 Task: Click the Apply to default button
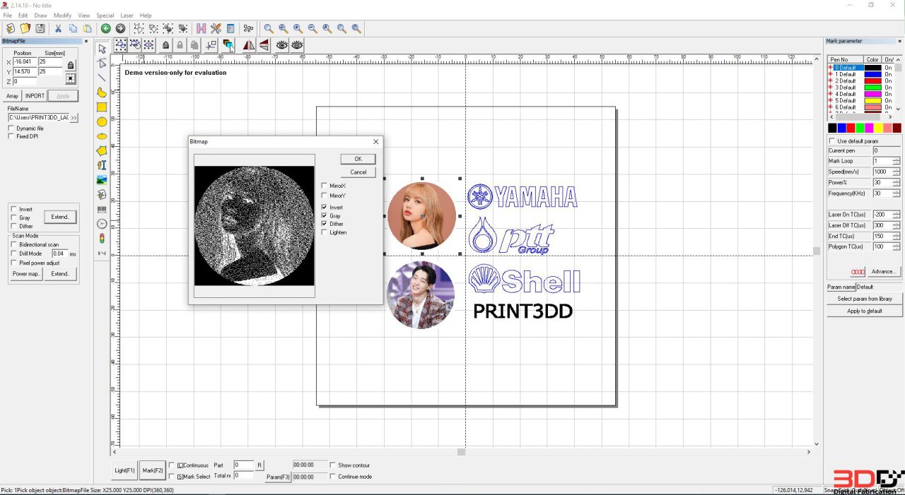[x=864, y=311]
